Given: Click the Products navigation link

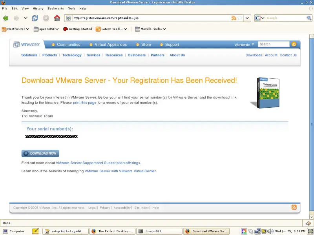Looking at the screenshot, I should tap(50, 55).
